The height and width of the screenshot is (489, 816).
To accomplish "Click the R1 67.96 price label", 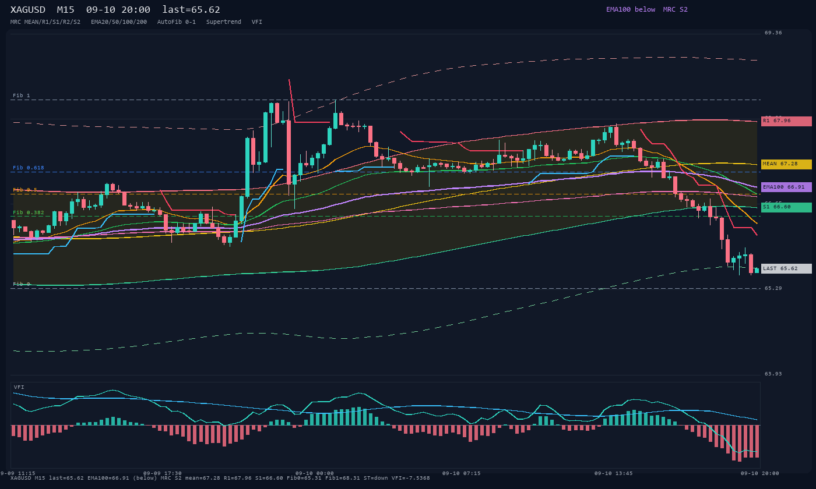I will [x=786, y=121].
